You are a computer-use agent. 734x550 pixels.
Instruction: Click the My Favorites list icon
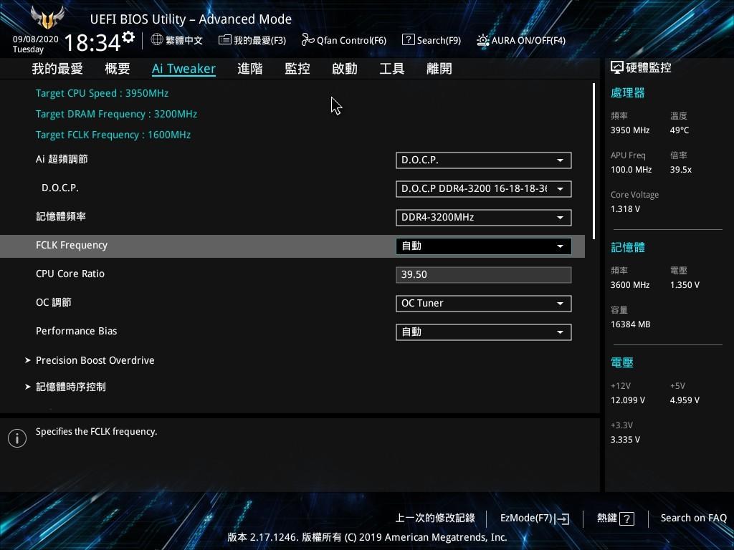pyautogui.click(x=224, y=40)
